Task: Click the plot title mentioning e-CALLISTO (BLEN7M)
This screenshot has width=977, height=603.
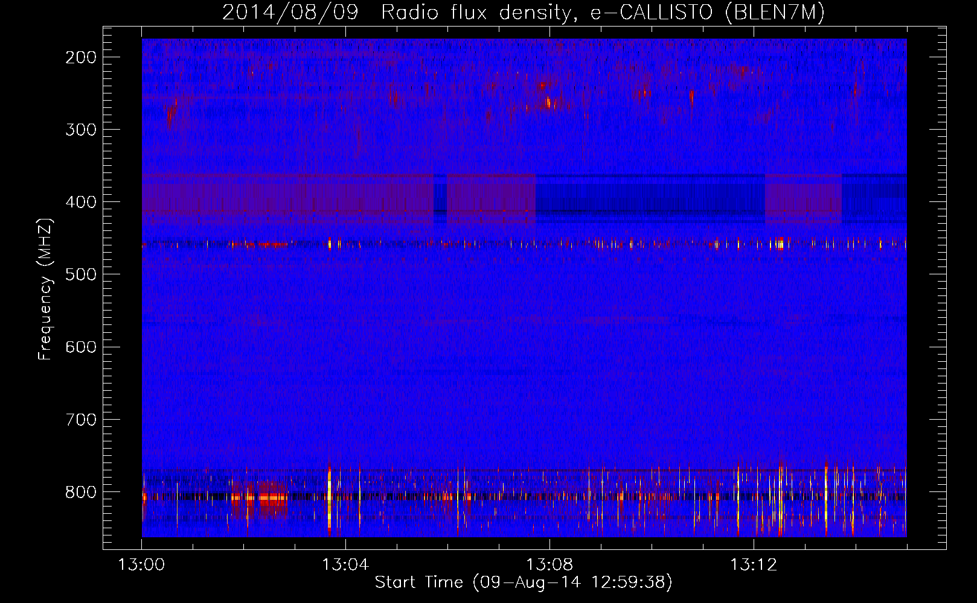Action: coord(524,12)
